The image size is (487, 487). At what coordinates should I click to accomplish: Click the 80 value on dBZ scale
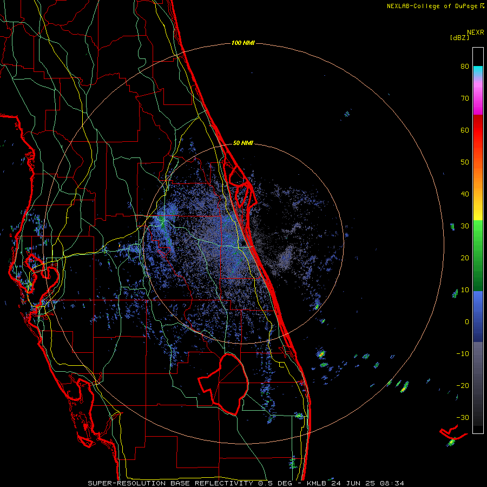(465, 67)
